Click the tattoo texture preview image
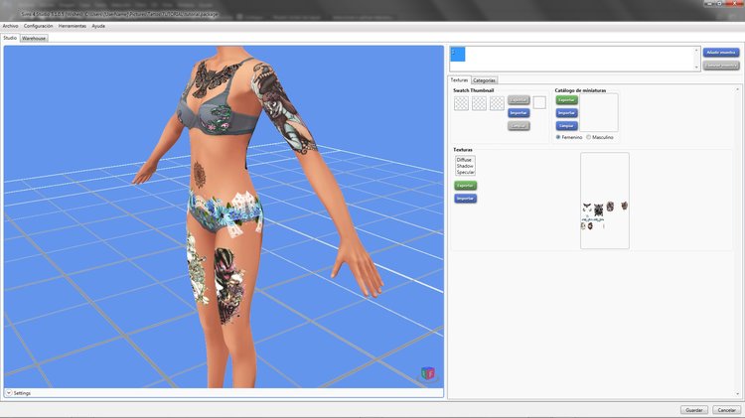745x418 pixels. click(604, 201)
